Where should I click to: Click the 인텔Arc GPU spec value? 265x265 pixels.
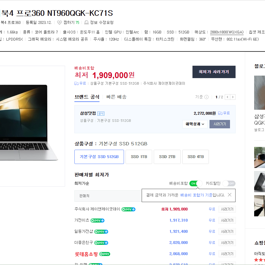pos(132,32)
